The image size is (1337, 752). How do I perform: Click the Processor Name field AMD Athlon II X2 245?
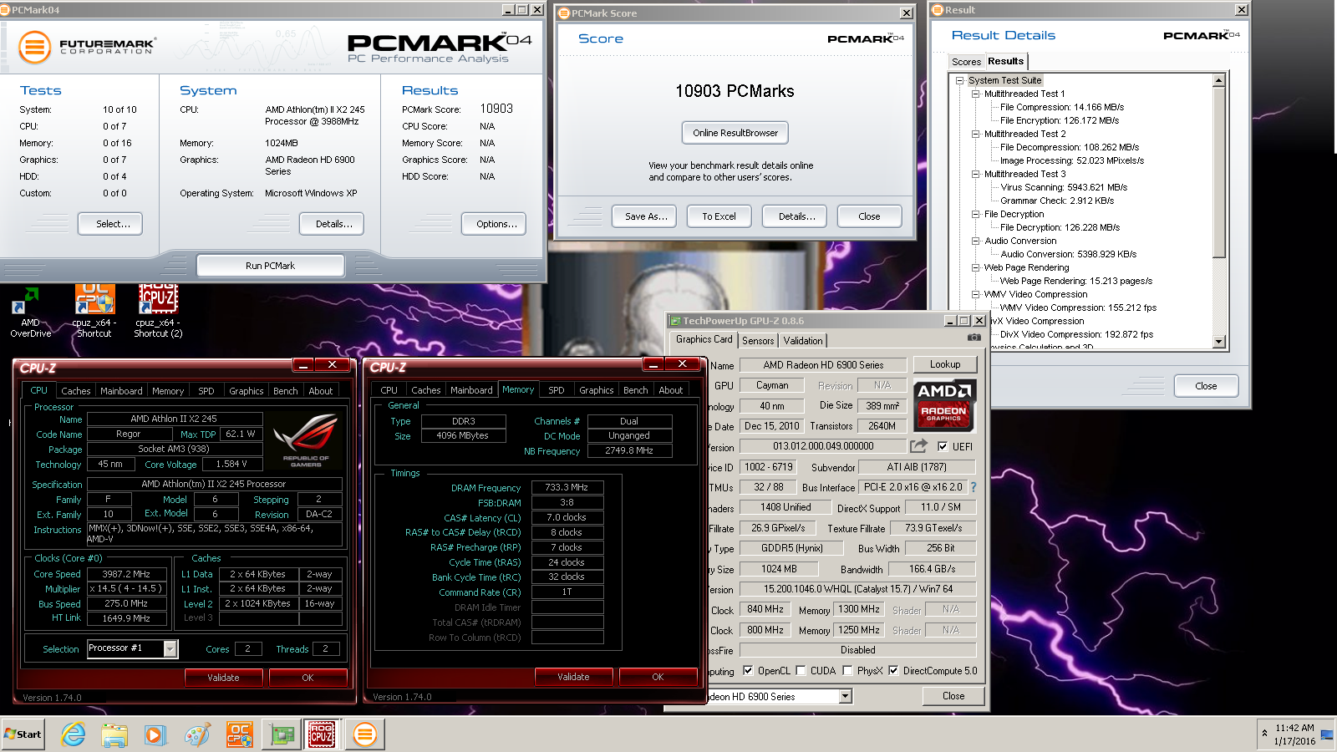(x=174, y=419)
